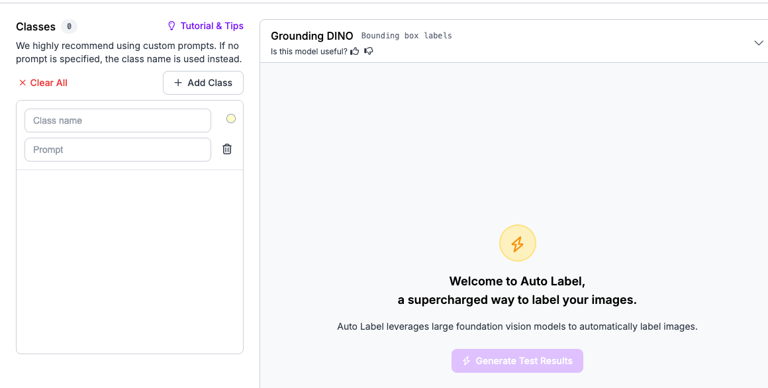768x388 pixels.
Task: Click the Bounding box labels tag
Action: point(407,36)
